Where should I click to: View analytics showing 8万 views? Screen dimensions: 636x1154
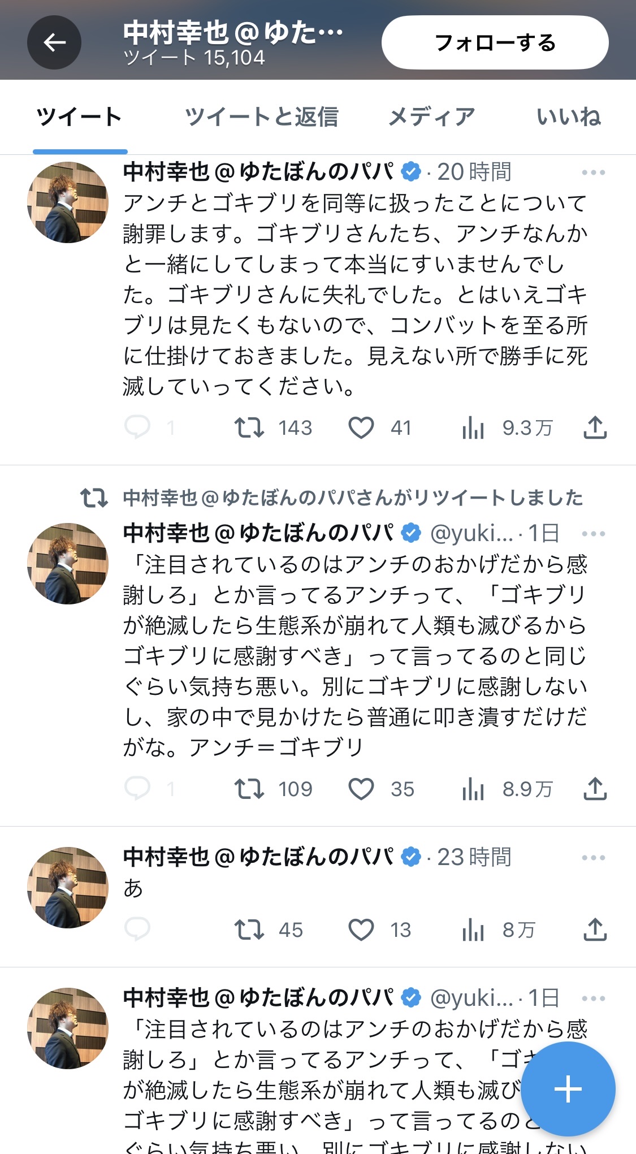pos(473,930)
